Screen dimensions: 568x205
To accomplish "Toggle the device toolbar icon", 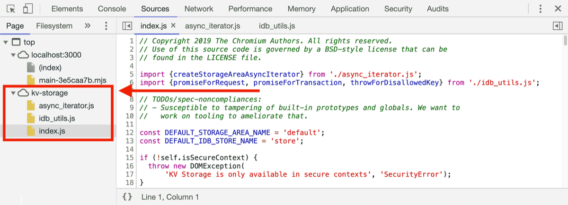I will tap(28, 9).
